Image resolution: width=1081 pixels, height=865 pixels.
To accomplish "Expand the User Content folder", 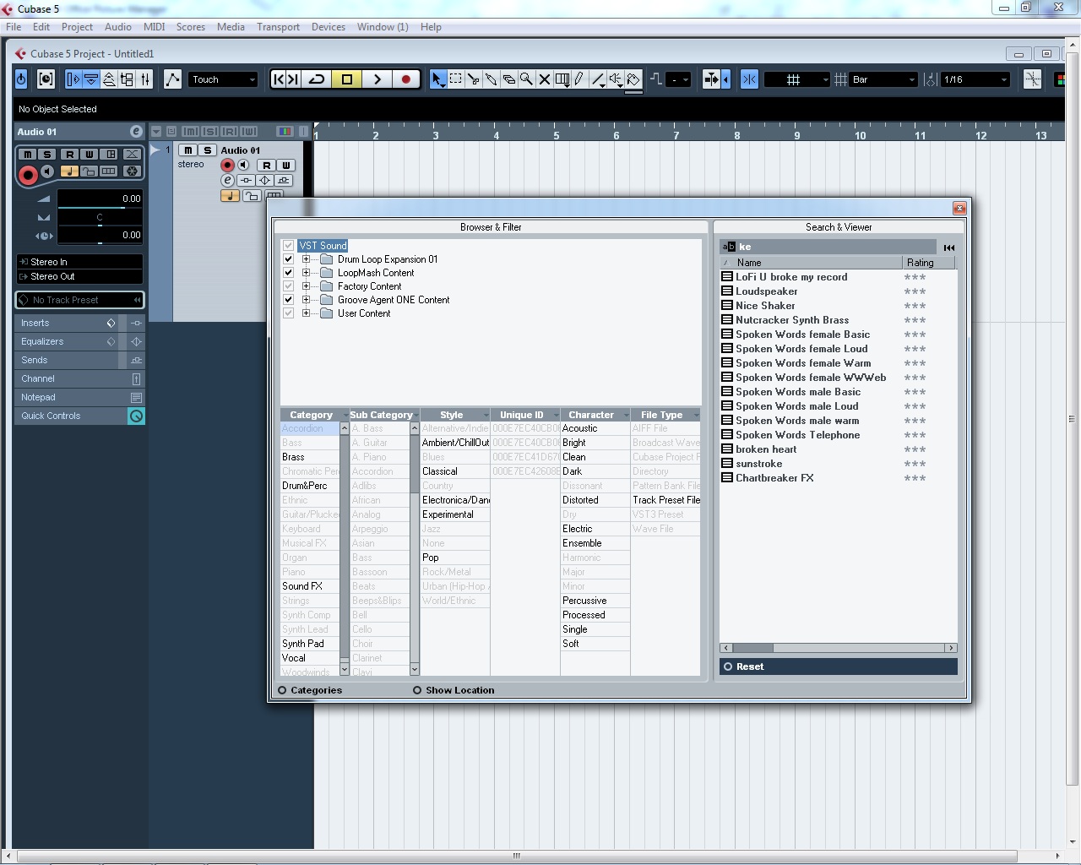I will coord(307,313).
